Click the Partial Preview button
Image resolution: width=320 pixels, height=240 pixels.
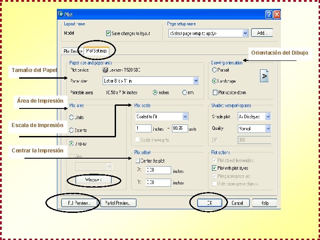tap(118, 203)
